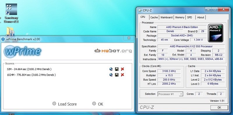Select the OK radio button in wPrime
Viewport: 233px width, 115px height.
tap(94, 103)
